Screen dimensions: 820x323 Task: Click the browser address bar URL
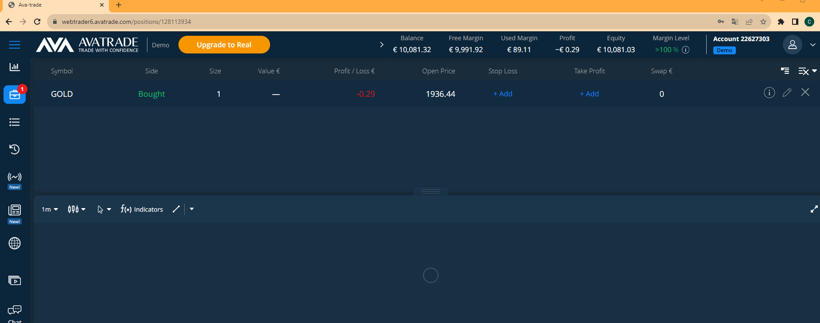click(126, 22)
